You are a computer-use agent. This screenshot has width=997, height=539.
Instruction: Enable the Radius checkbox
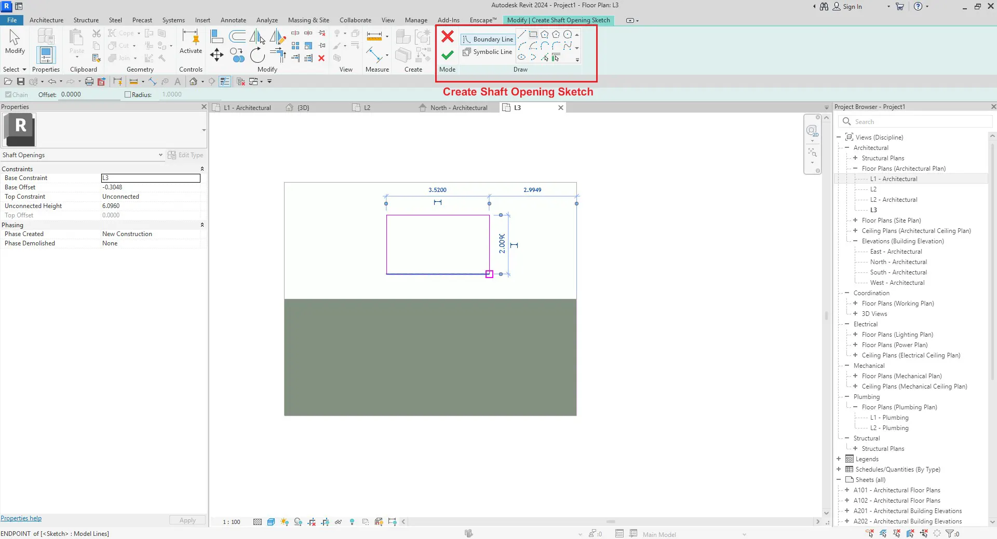128,95
